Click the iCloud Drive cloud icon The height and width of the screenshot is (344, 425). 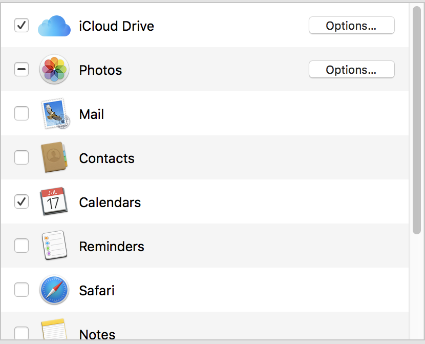pyautogui.click(x=54, y=26)
